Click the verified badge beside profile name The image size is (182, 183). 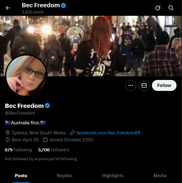47,105
